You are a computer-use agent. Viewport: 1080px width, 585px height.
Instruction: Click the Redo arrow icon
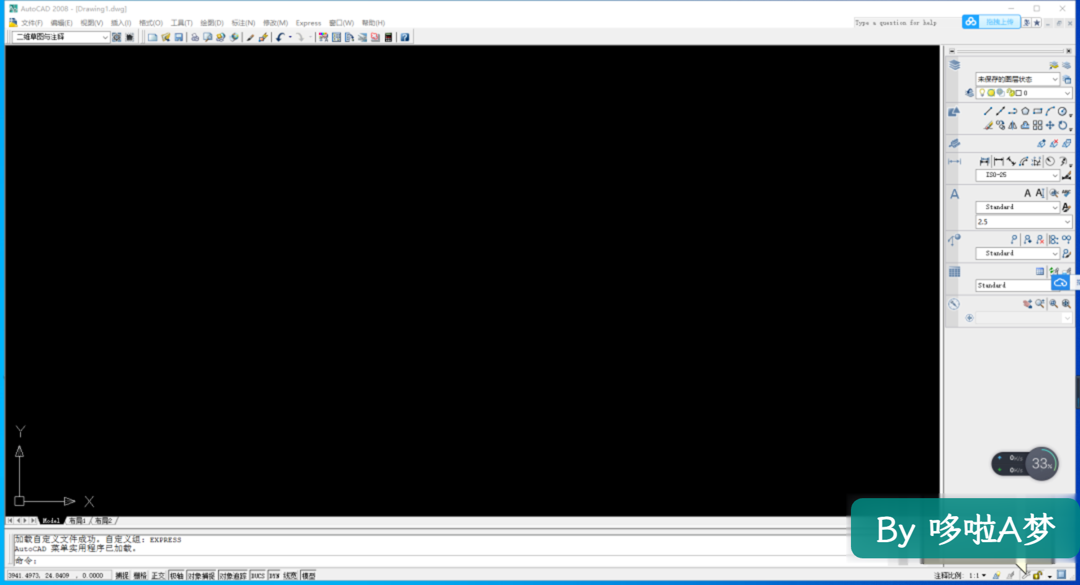[300, 37]
